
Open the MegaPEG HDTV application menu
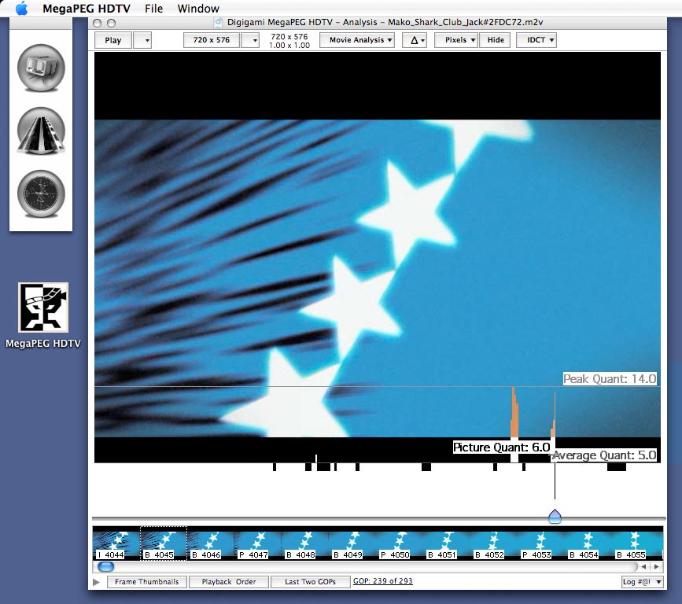pos(86,9)
